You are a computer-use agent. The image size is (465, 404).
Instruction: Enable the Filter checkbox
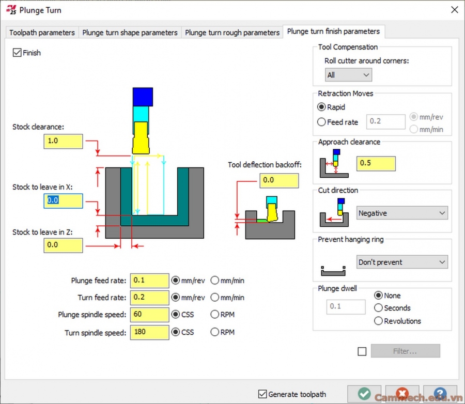pos(362,351)
